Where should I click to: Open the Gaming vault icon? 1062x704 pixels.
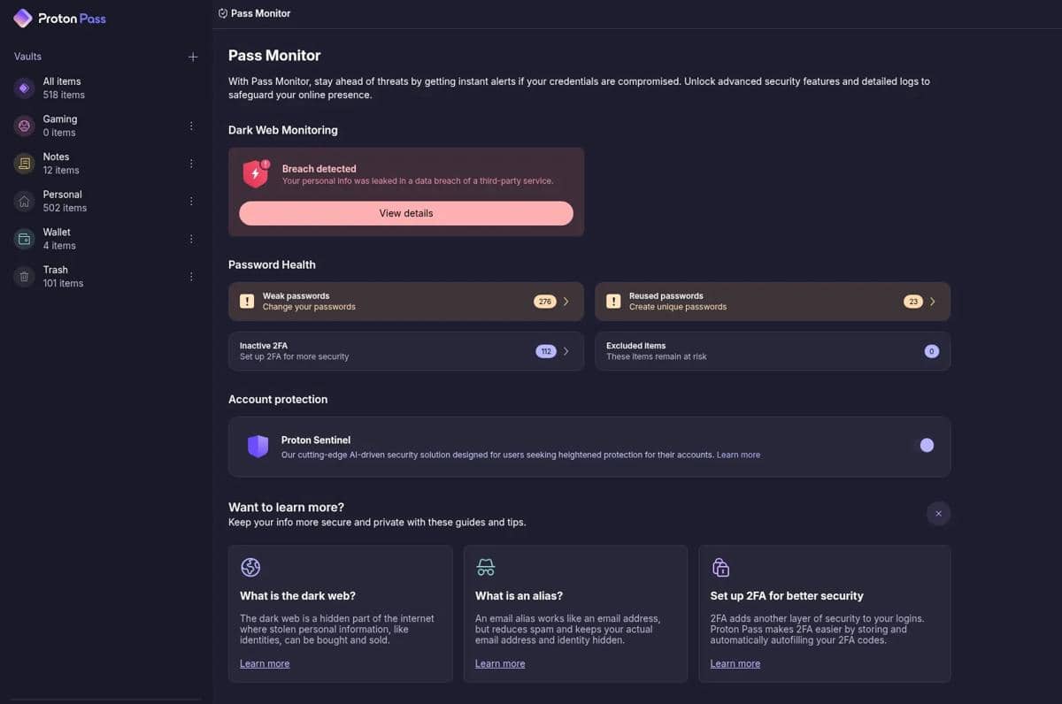24,126
